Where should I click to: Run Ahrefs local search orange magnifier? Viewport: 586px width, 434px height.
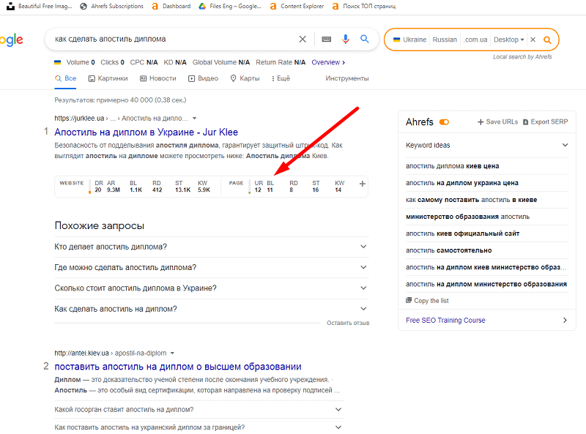tap(546, 40)
